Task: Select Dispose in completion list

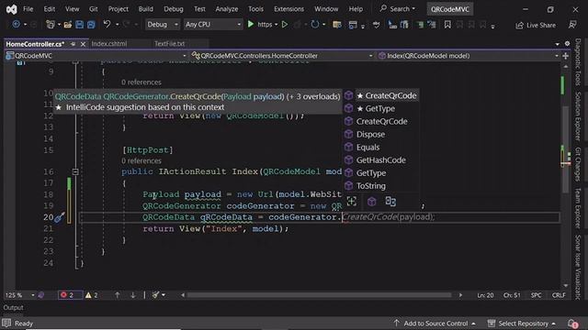Action: pyautogui.click(x=380, y=135)
